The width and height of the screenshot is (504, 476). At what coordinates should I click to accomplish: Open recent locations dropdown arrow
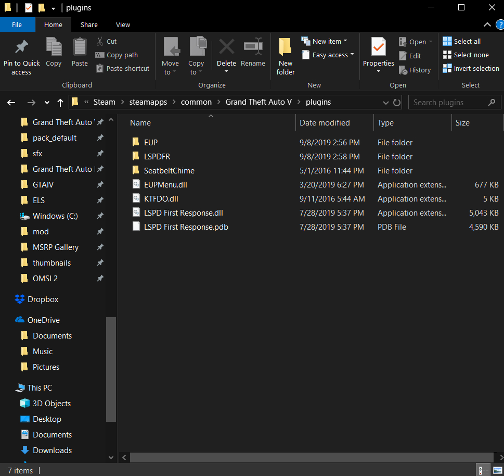(x=47, y=103)
